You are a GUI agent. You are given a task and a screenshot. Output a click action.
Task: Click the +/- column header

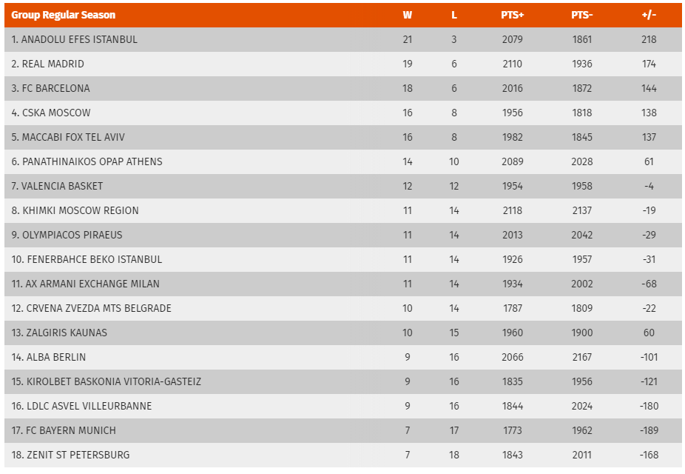[649, 16]
